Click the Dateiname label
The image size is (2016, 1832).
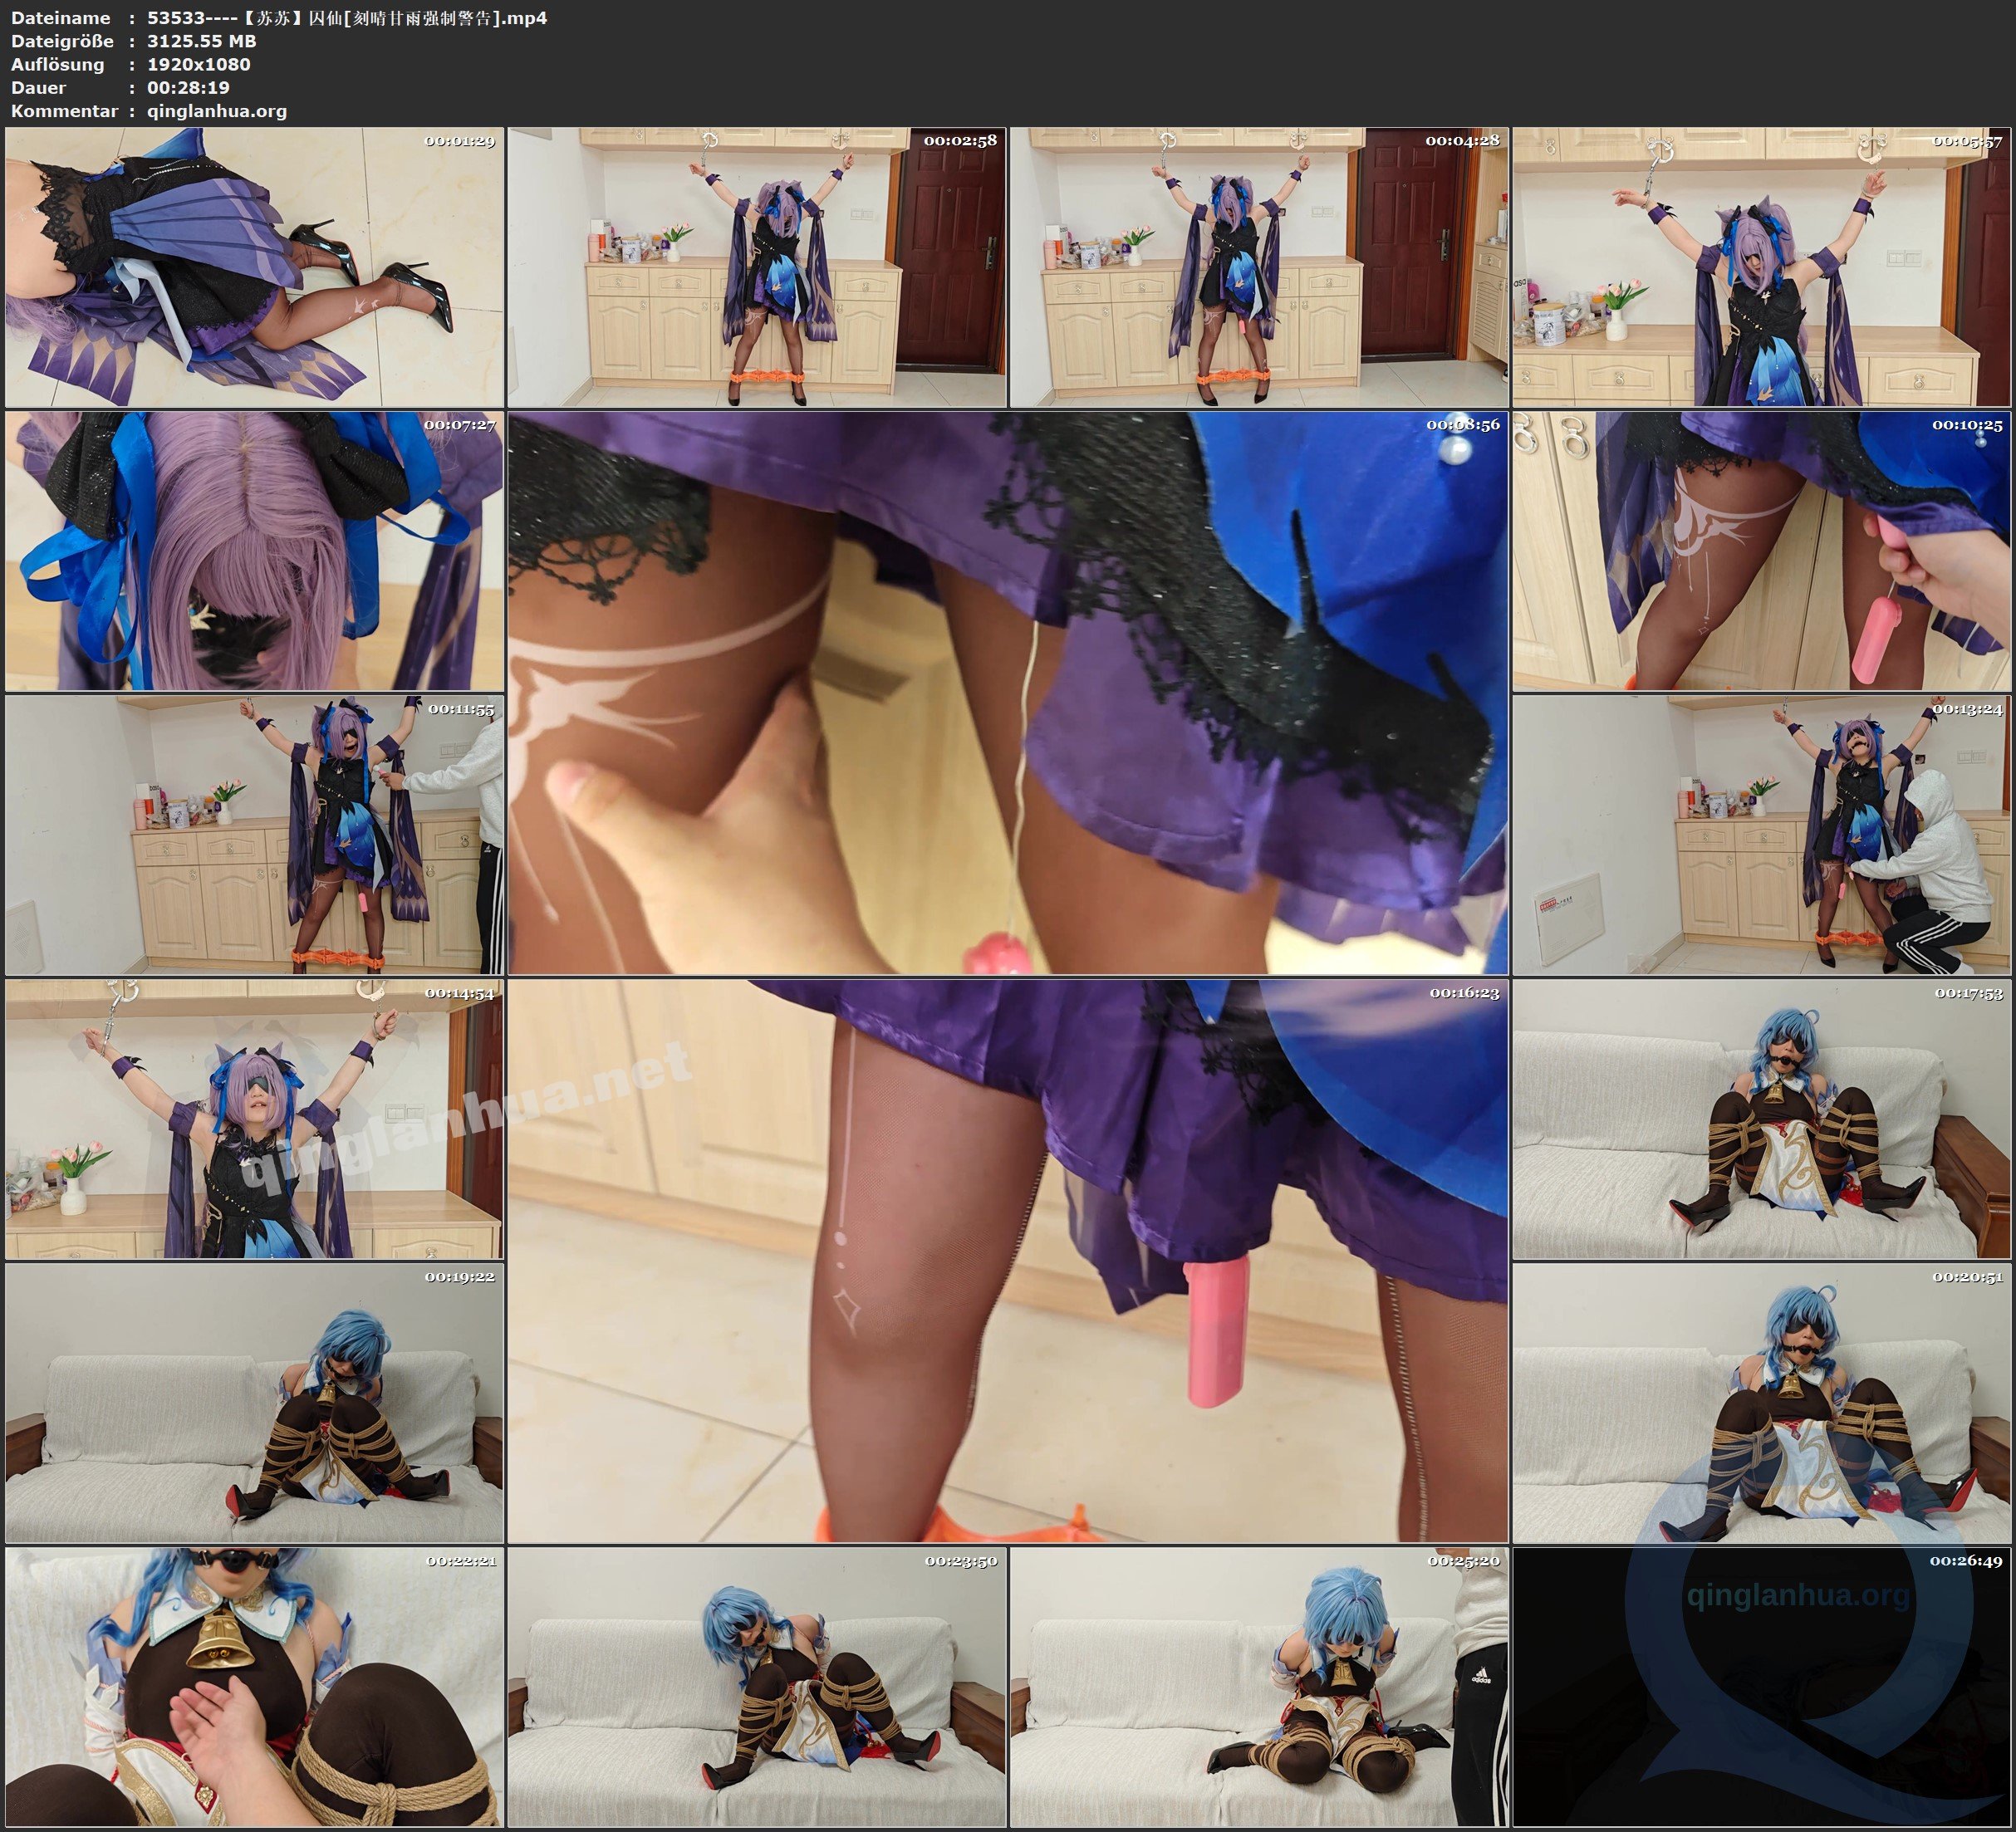tap(61, 18)
